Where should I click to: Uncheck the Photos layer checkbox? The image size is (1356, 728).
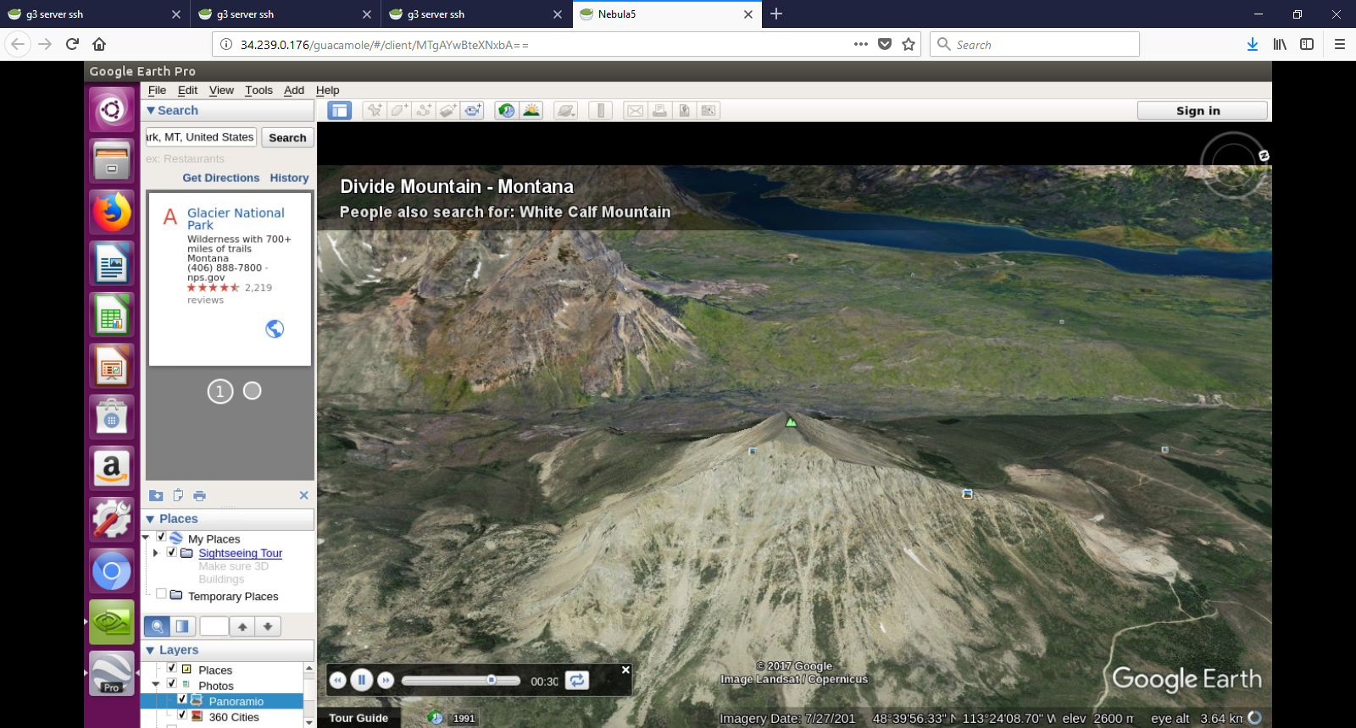coord(172,684)
